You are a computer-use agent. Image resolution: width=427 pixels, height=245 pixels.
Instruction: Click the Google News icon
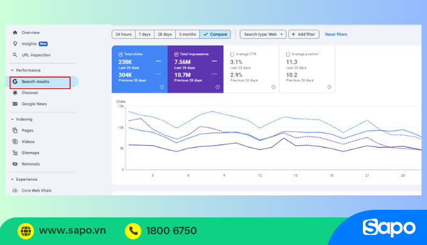(x=15, y=104)
